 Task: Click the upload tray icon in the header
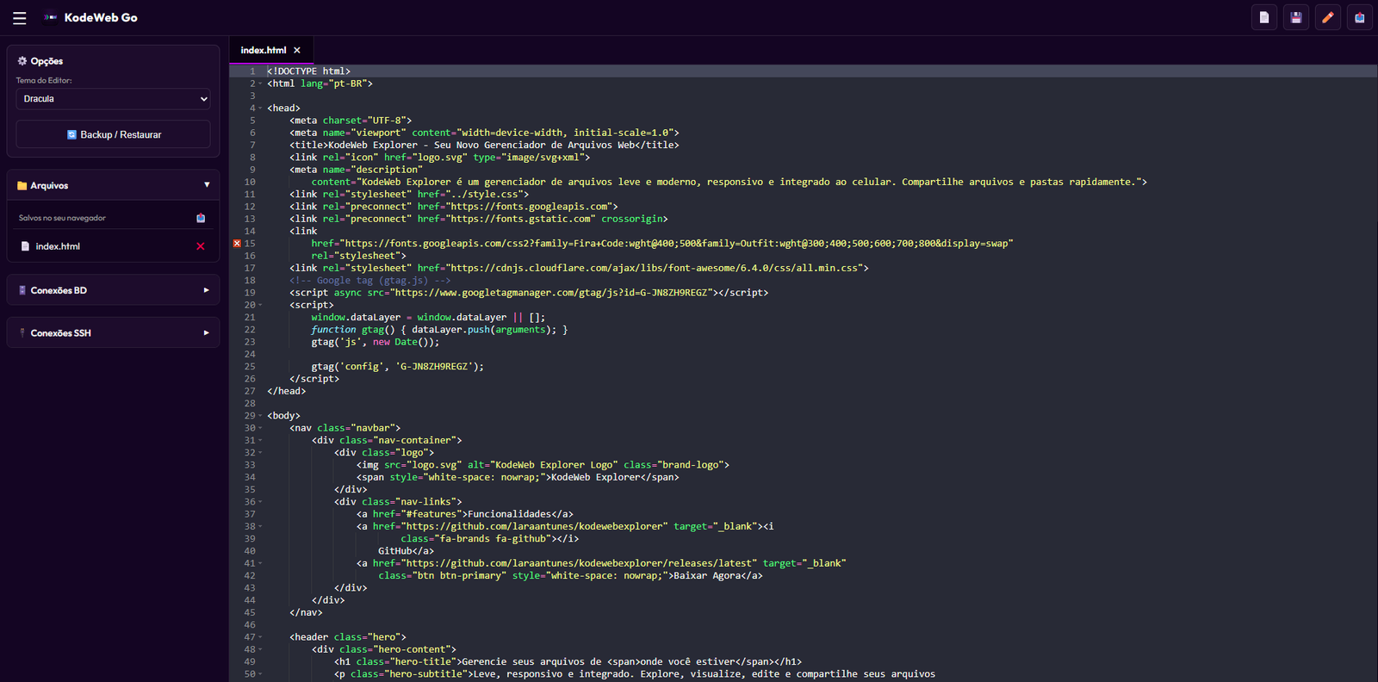tap(1360, 17)
